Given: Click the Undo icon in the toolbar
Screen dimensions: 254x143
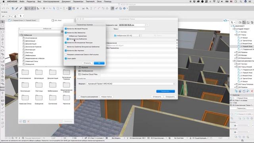Looking at the screenshot, I should point(4,8).
